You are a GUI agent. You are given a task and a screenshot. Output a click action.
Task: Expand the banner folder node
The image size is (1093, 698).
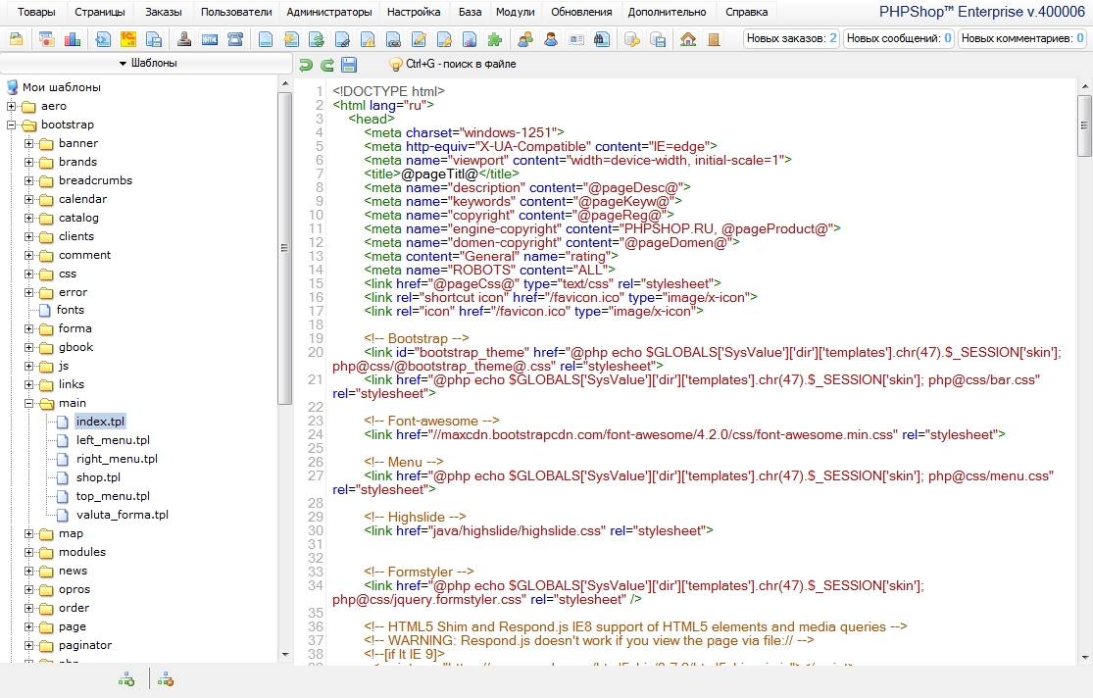[x=28, y=143]
